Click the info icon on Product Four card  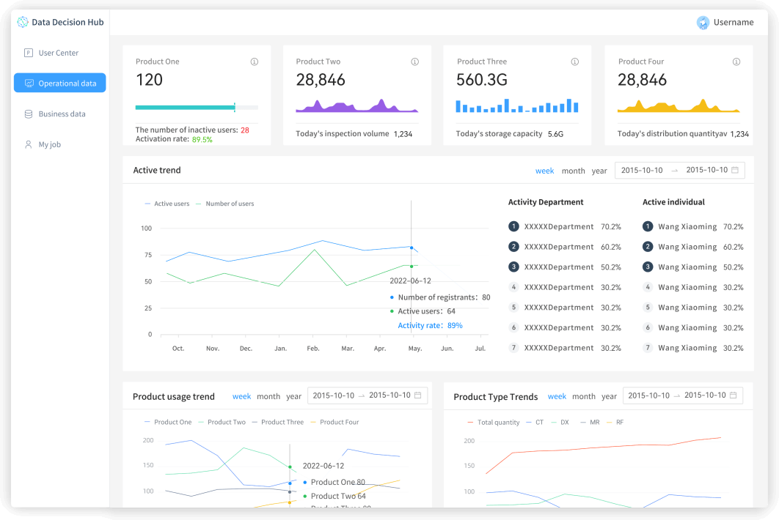[736, 62]
